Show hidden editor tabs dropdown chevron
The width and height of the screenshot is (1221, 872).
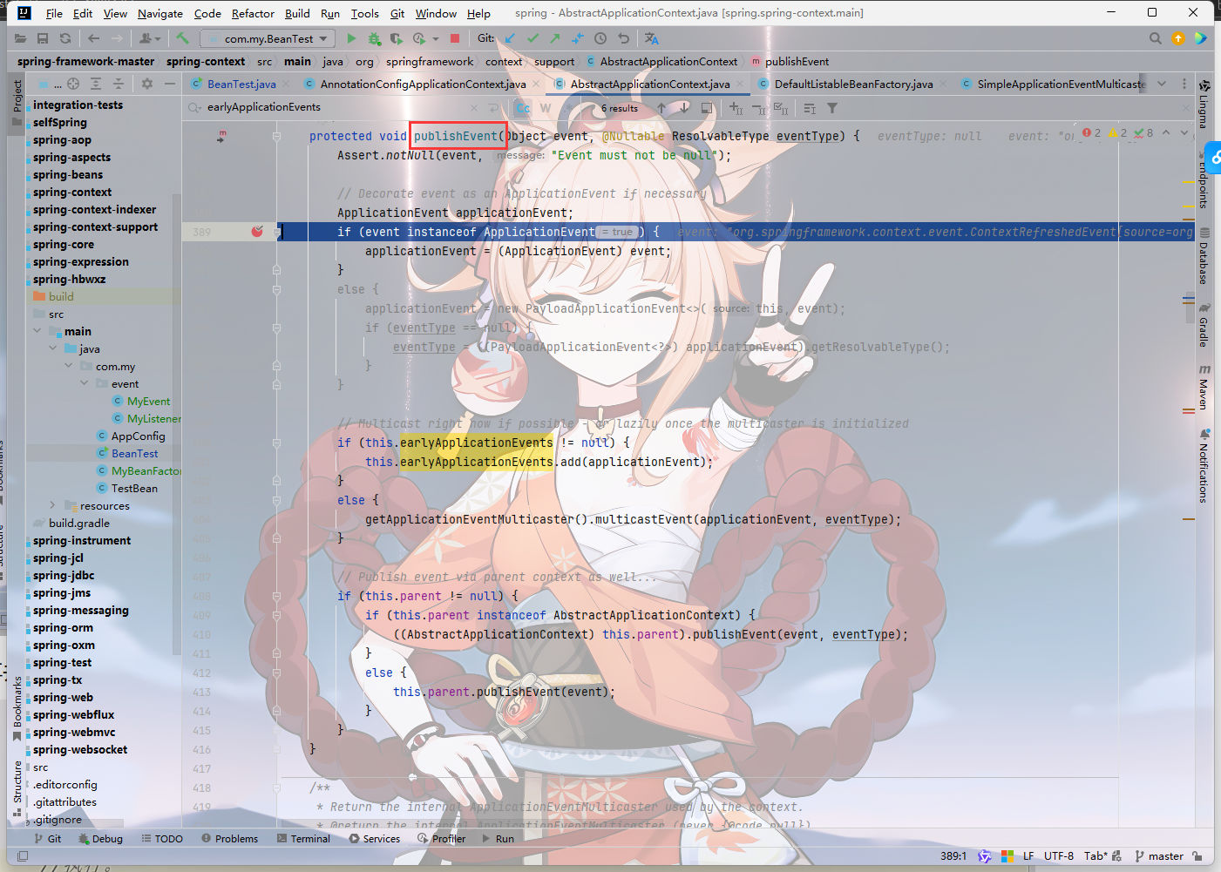tap(1162, 84)
